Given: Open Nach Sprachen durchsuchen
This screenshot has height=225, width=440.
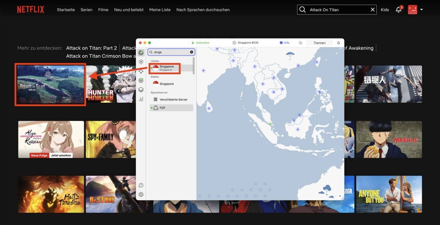Looking at the screenshot, I should click(203, 10).
